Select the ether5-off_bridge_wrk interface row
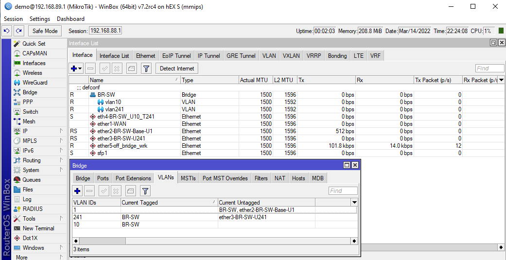Image resolution: width=506 pixels, height=260 pixels. pyautogui.click(x=287, y=146)
